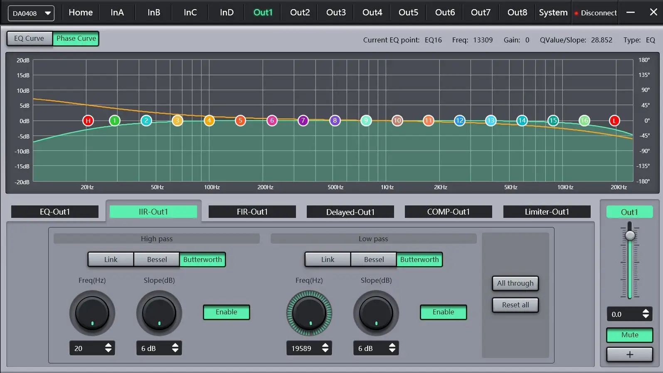Image resolution: width=663 pixels, height=373 pixels.
Task: Select the red H high-pass node on graph
Action: [x=88, y=121]
